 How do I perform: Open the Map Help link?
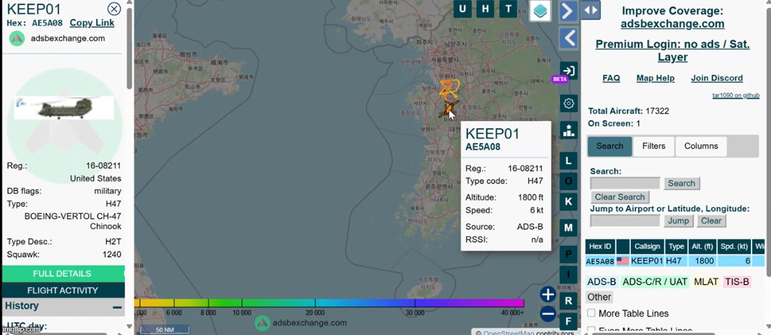coord(655,78)
